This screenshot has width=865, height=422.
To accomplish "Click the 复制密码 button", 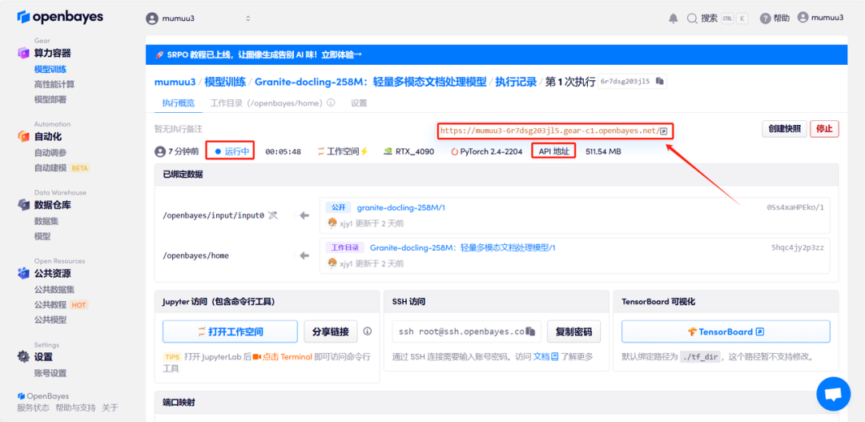I will (x=573, y=332).
